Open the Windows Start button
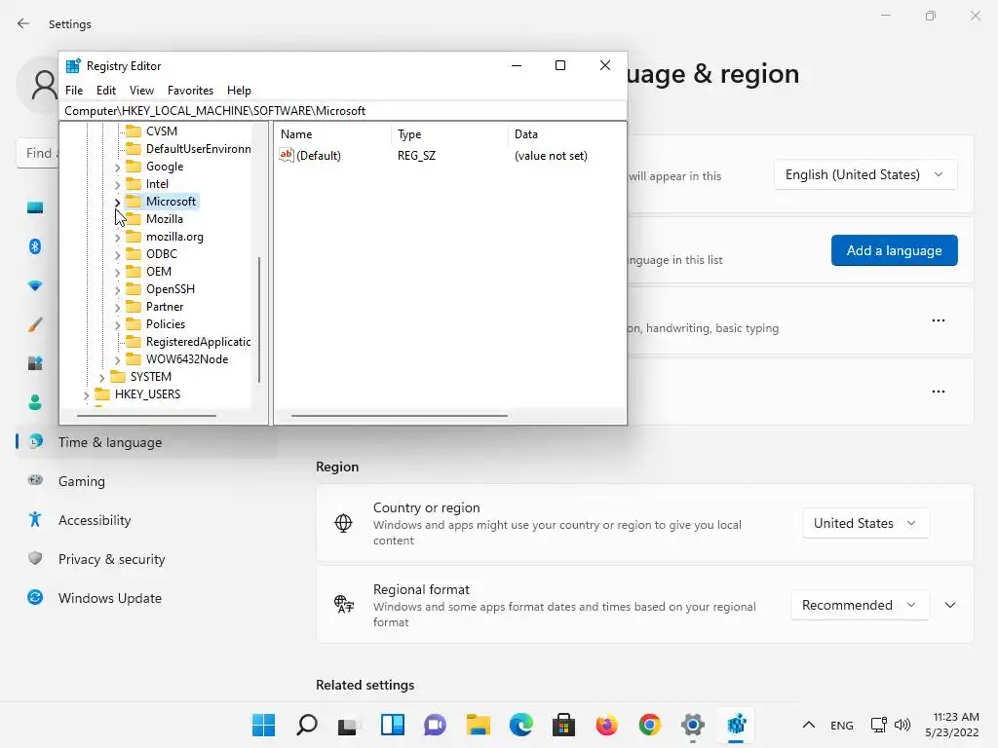 click(x=263, y=725)
